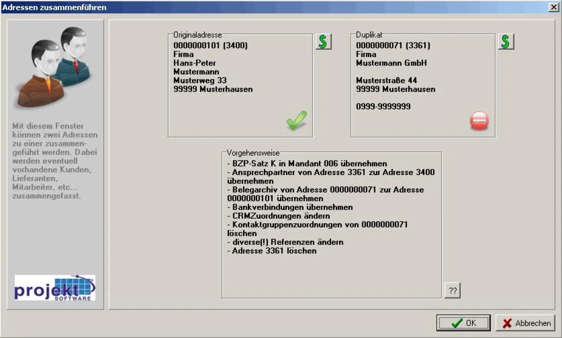
Task: Click the Bankverbindungen übernehmen step
Action: (x=289, y=207)
